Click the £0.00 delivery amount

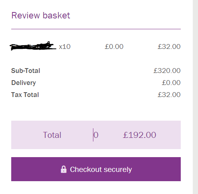pyautogui.click(x=171, y=83)
